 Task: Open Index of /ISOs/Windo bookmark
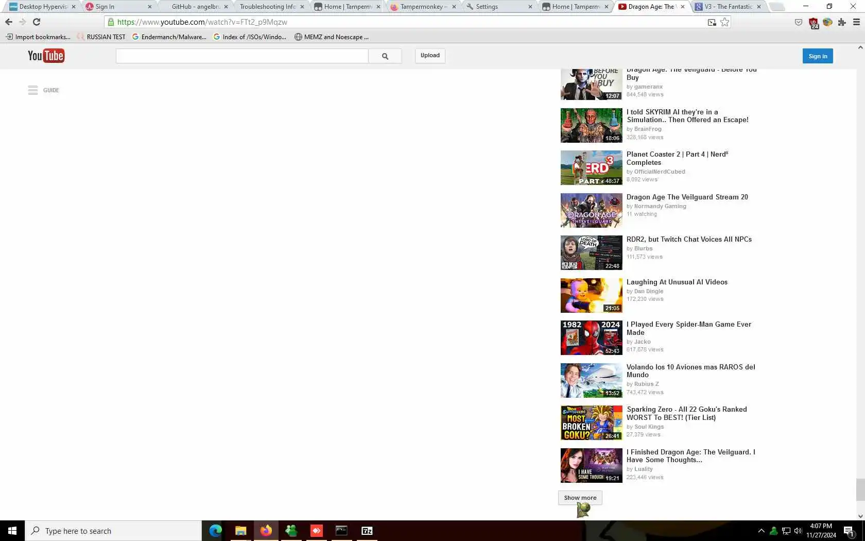[x=250, y=37]
